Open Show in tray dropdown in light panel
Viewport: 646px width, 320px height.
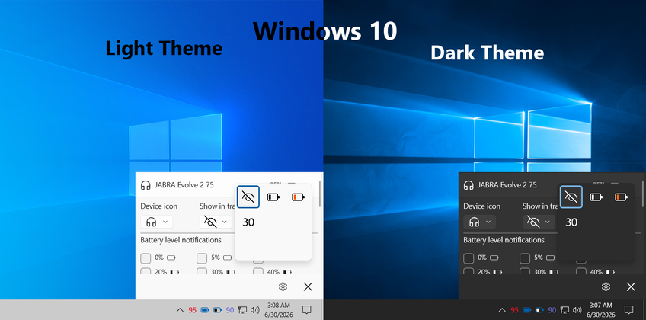[216, 222]
